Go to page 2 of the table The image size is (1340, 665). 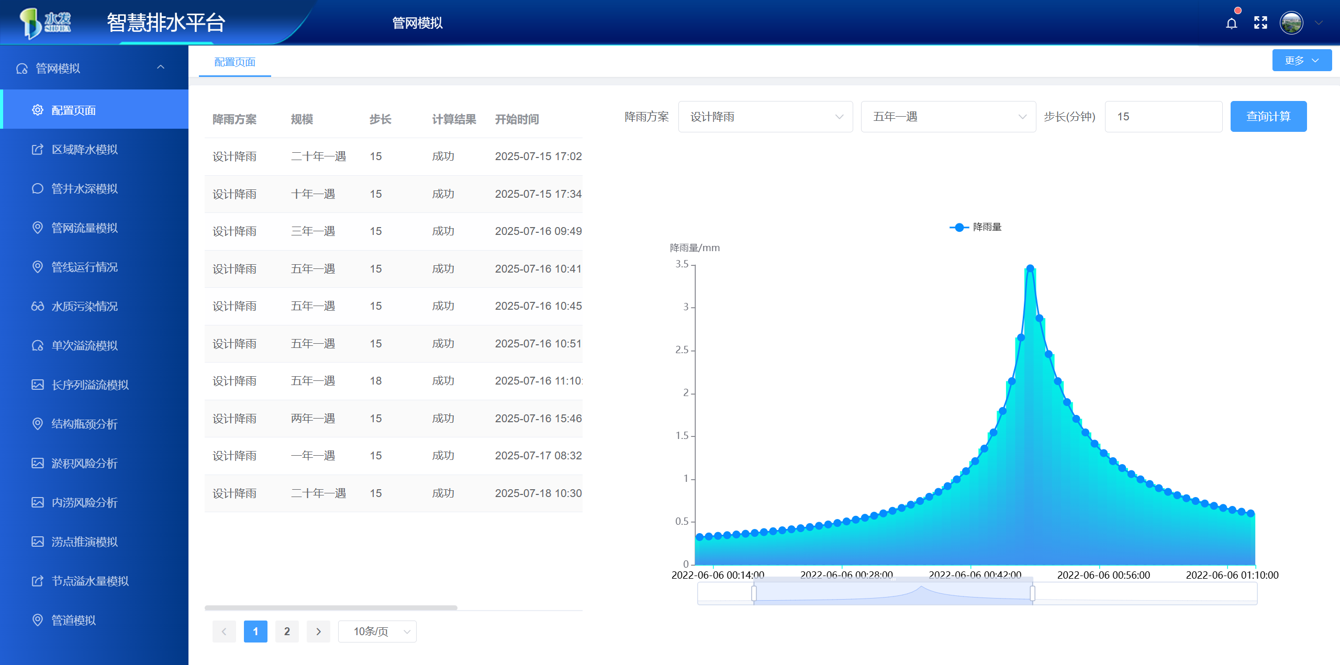[287, 632]
